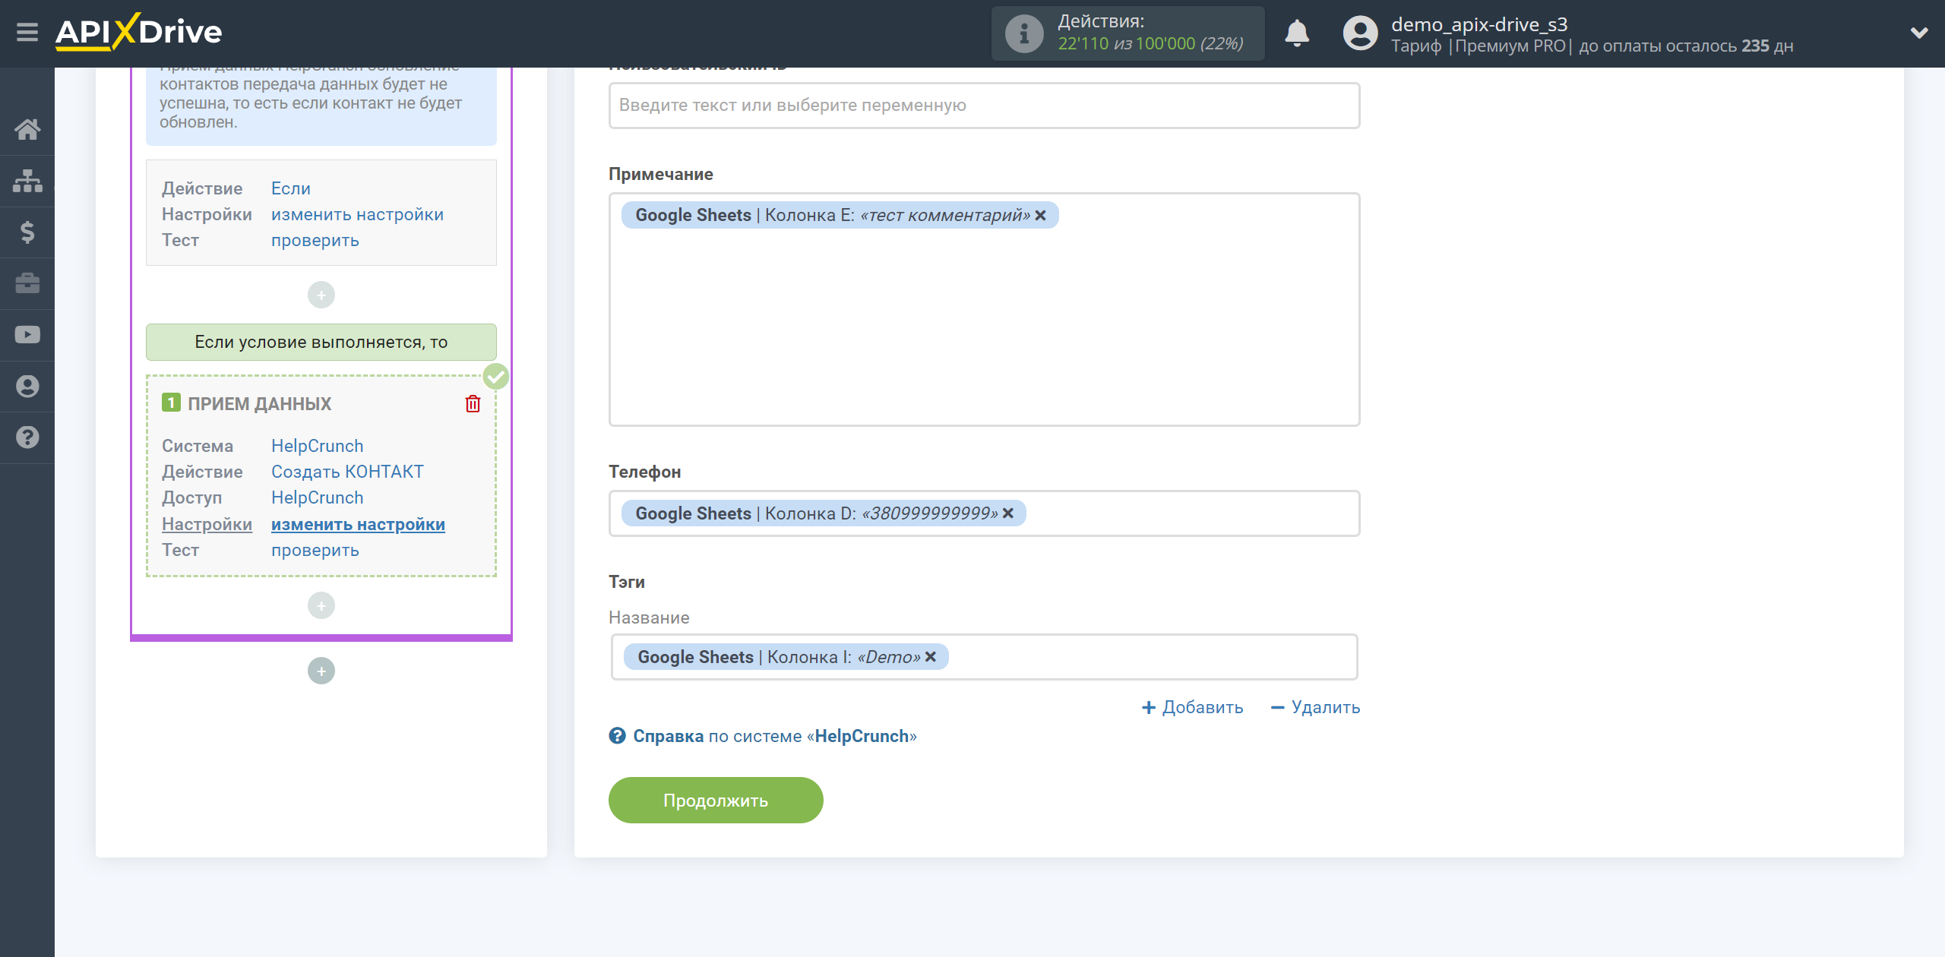The width and height of the screenshot is (1945, 957).
Task: Click the green check status badge
Action: point(496,376)
